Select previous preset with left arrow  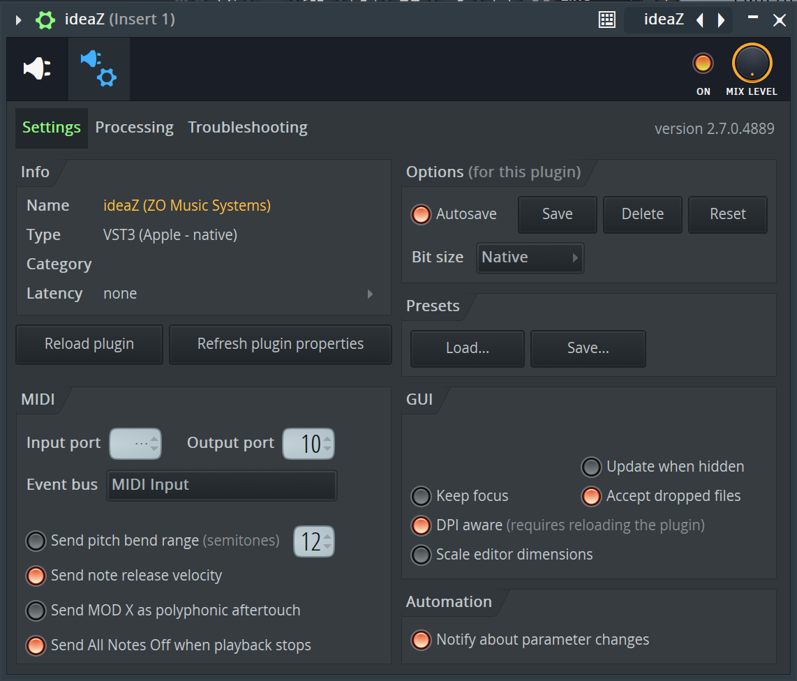(x=700, y=20)
